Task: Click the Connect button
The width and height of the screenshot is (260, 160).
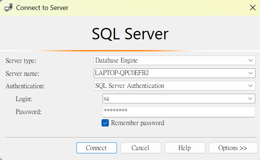Action: [x=96, y=148]
